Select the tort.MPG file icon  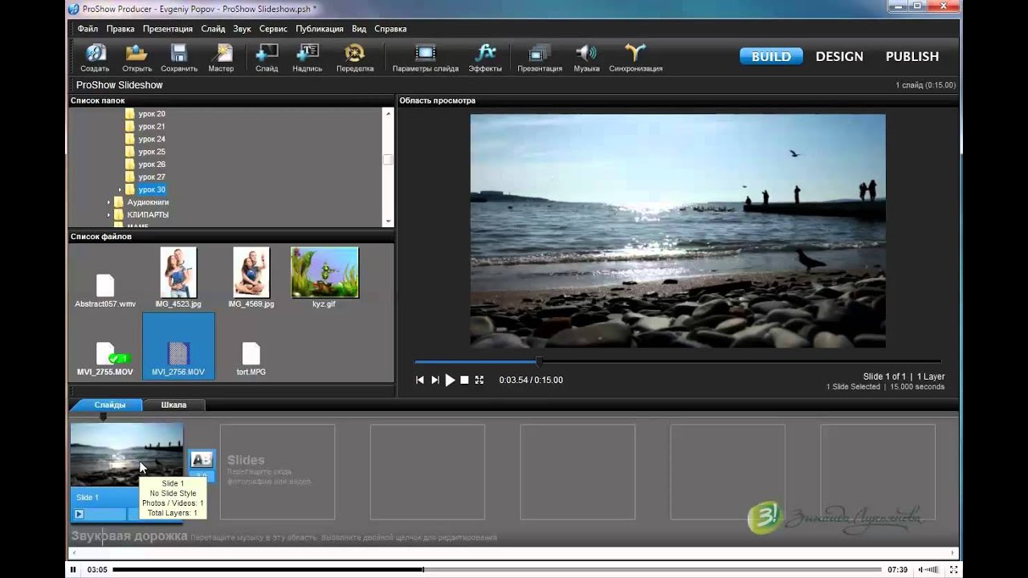pyautogui.click(x=251, y=354)
